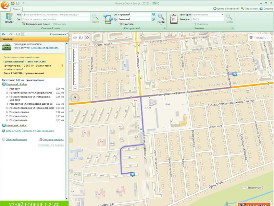Open the Справочники dropdown
Viewport: 274px width, 206px height.
click(x=59, y=34)
